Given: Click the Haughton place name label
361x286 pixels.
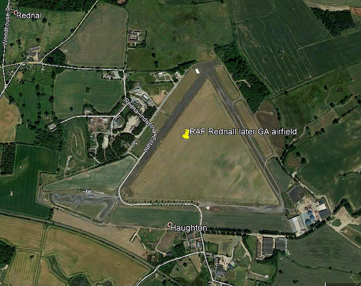Looking at the screenshot, I should pyautogui.click(x=189, y=228).
